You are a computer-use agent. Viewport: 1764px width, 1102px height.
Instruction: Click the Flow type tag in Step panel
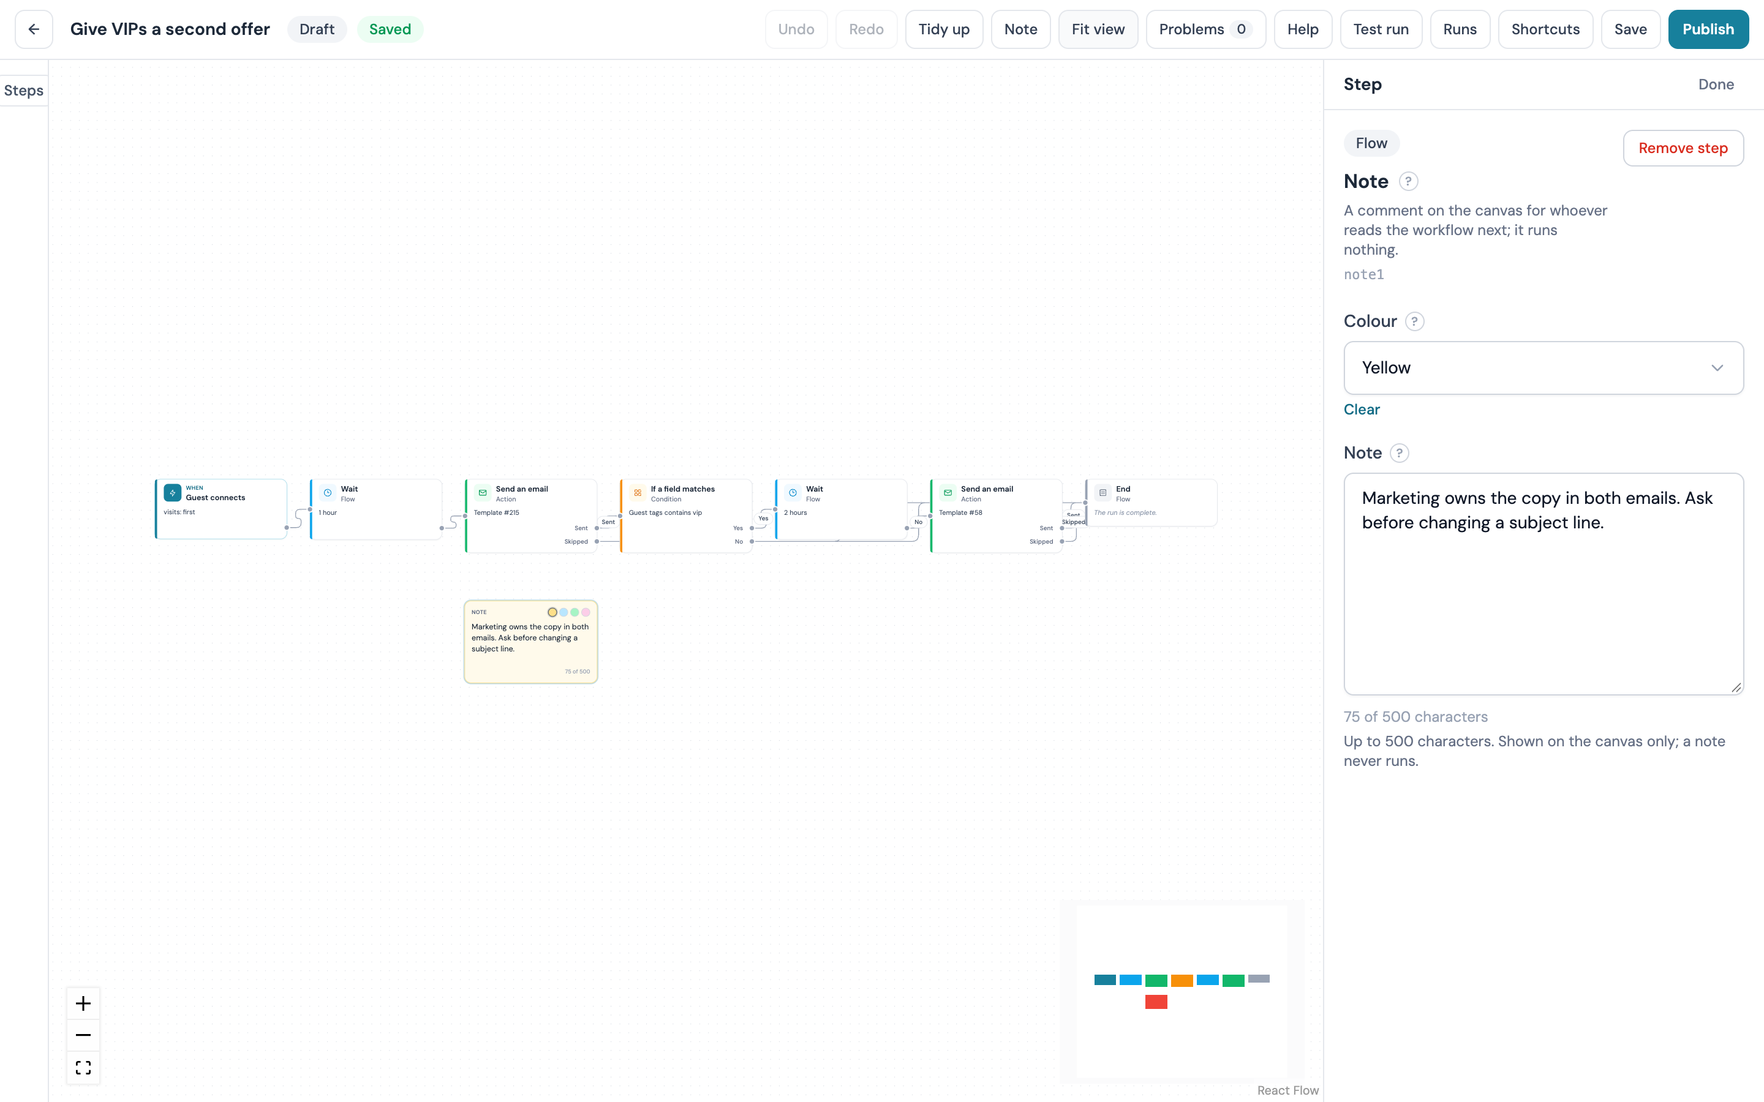1371,143
